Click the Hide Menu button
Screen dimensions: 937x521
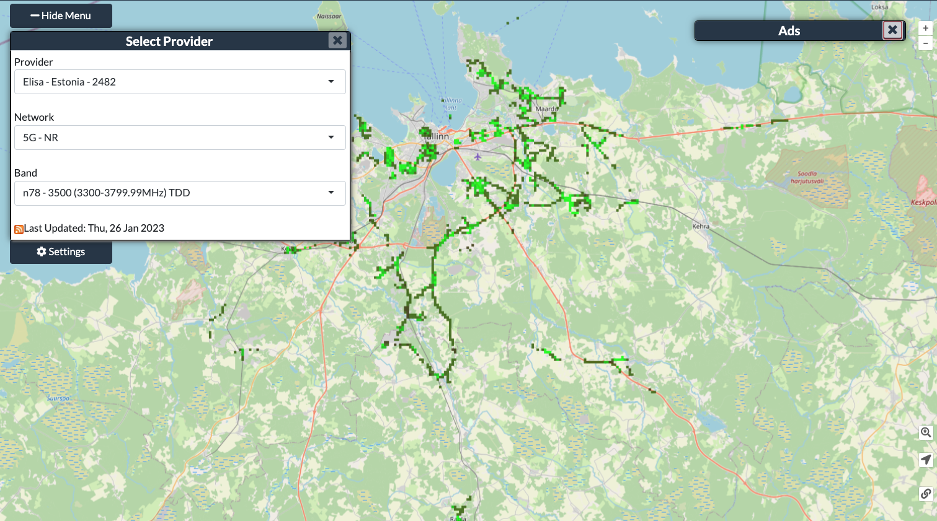click(x=61, y=15)
